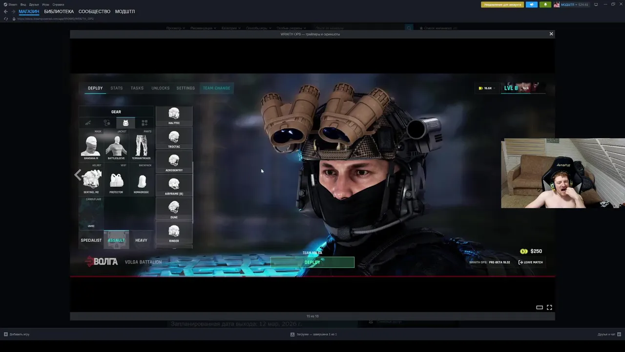Open the Вид menu
The width and height of the screenshot is (625, 352).
tap(23, 4)
